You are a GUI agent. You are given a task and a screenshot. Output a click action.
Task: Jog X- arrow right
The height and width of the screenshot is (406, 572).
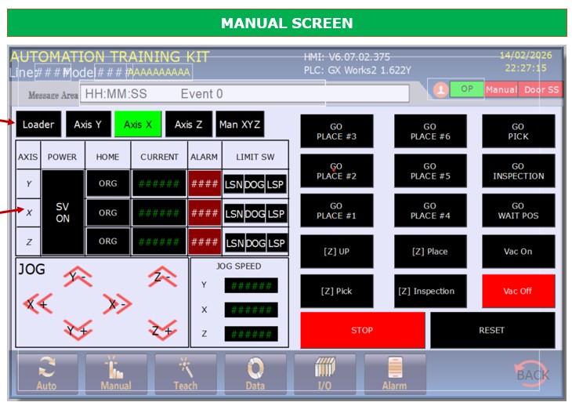coord(118,303)
